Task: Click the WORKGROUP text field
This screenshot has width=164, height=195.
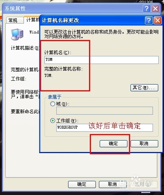Action: coord(105,128)
